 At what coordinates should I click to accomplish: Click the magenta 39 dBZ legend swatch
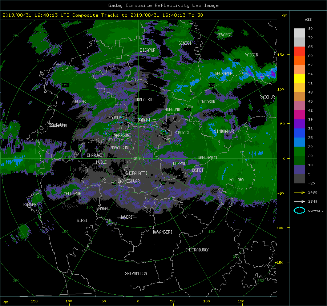click(299, 115)
